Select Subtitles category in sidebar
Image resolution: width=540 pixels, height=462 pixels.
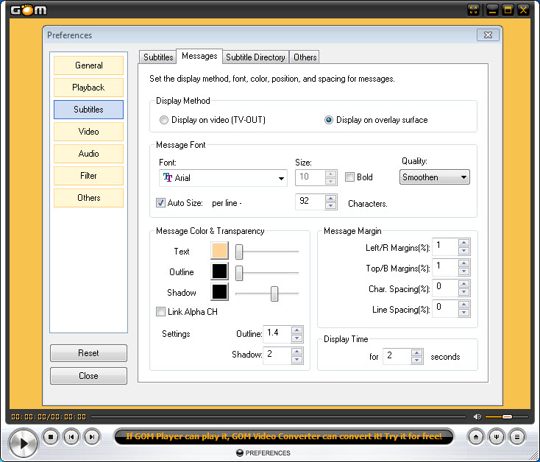coord(88,110)
